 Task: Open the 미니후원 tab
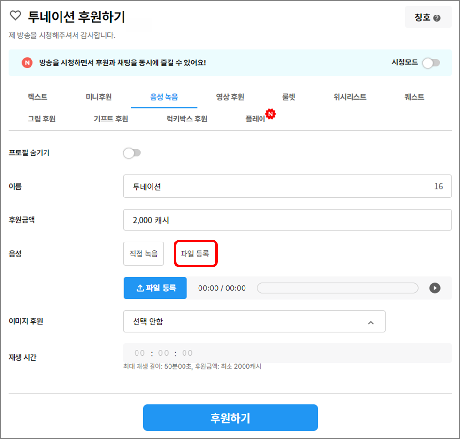99,97
